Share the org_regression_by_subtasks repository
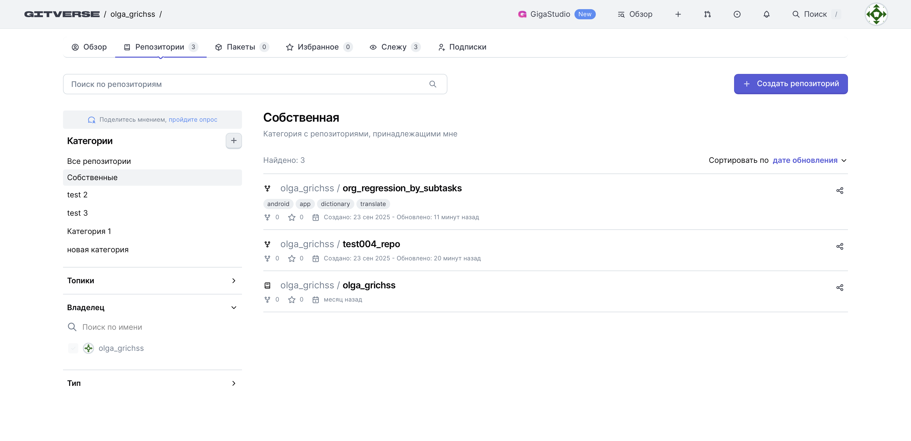The height and width of the screenshot is (441, 911). (x=840, y=191)
